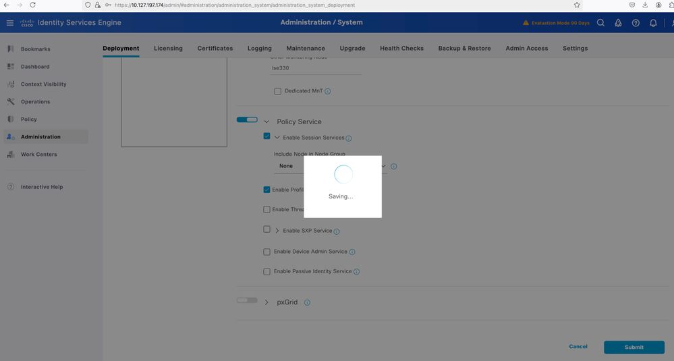Screen dimensions: 674x361
Task: Switch to the Certificates tab
Action: click(x=215, y=48)
